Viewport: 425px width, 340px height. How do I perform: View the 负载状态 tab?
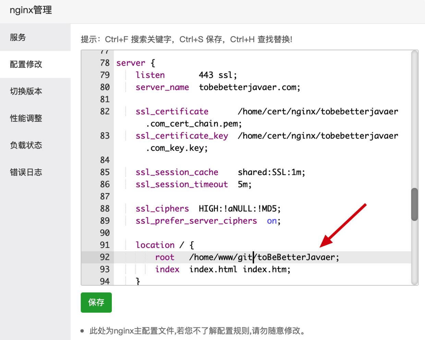click(x=26, y=145)
